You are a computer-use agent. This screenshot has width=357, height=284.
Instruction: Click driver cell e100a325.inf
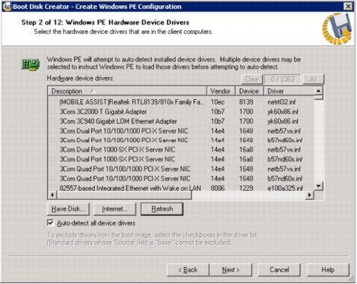(x=285, y=189)
